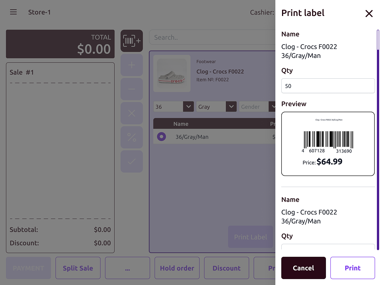
Task: Select the 36/Gray/Man variant radio button
Action: point(161,137)
